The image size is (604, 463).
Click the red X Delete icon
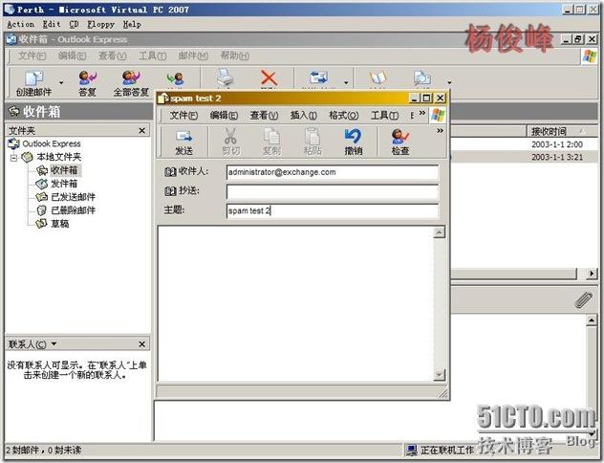click(269, 78)
